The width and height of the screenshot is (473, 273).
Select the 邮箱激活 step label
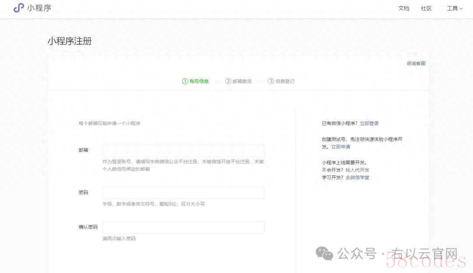(242, 81)
